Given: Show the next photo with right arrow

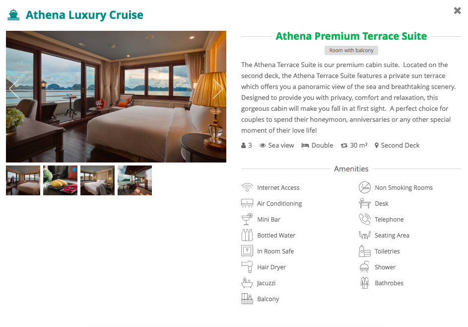Looking at the screenshot, I should coord(217,89).
